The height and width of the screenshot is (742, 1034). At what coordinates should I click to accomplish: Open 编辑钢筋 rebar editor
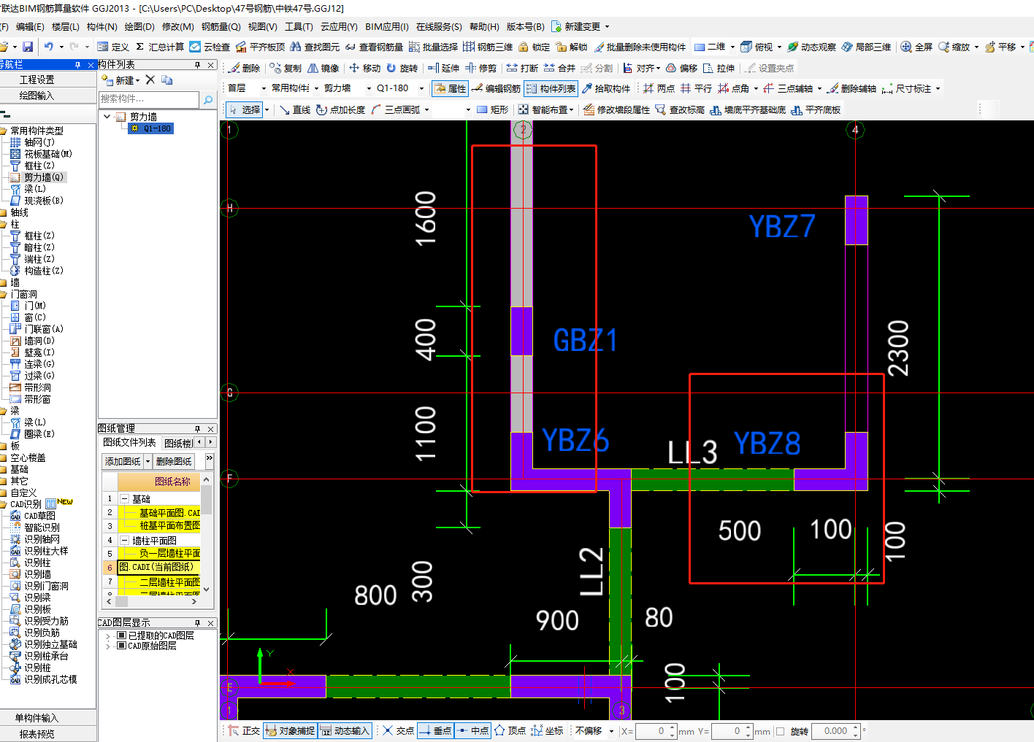496,88
